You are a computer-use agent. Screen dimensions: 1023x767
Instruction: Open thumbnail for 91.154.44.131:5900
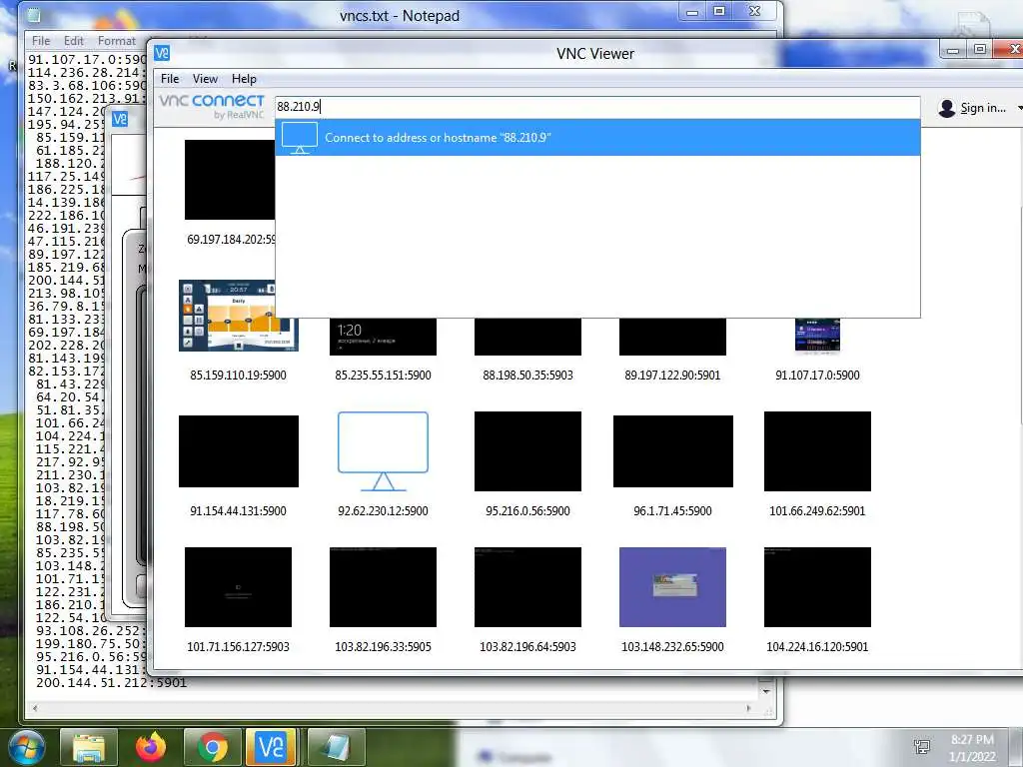click(239, 451)
